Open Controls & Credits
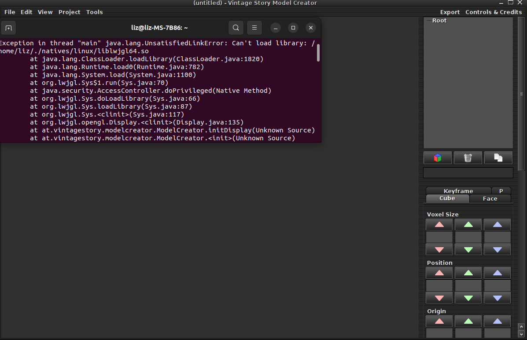 pos(493,12)
